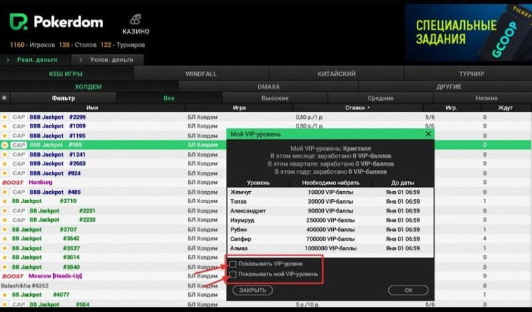Screen dimensions: 532x312
Task: Click the round dot icon left of Фильтр
Action: click(x=5, y=98)
